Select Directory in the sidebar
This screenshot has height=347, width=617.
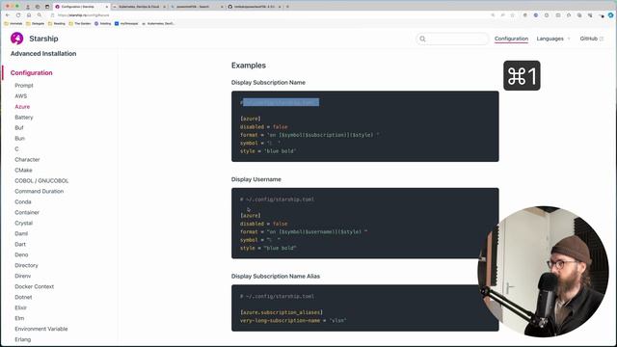click(x=26, y=266)
